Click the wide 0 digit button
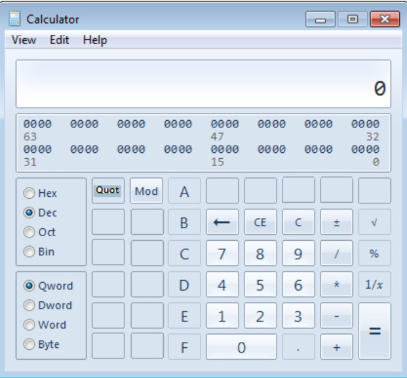This screenshot has width=407, height=378. coord(241,346)
